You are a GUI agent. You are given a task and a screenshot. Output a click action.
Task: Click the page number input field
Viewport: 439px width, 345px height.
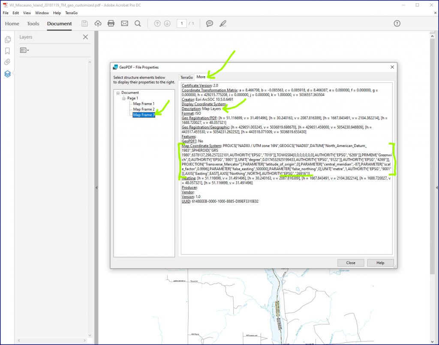click(182, 24)
